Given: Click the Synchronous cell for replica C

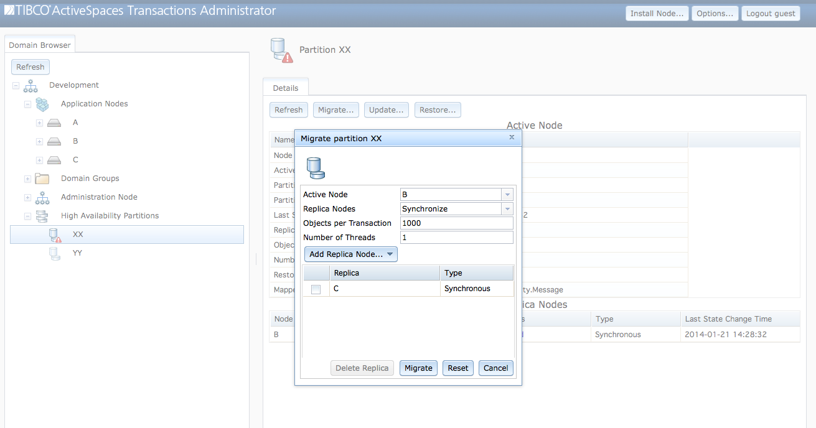Looking at the screenshot, I should click(x=477, y=289).
